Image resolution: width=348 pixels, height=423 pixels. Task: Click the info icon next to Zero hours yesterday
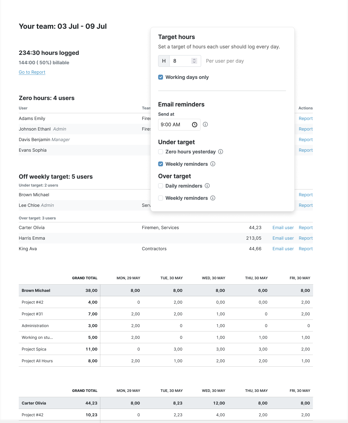(221, 152)
